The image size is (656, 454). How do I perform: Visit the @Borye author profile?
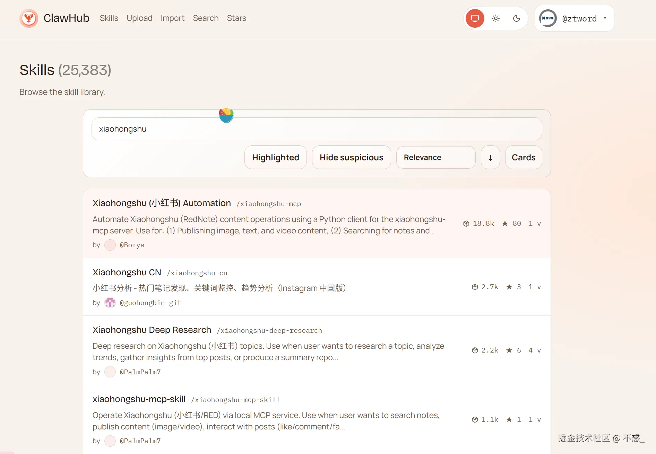(132, 245)
